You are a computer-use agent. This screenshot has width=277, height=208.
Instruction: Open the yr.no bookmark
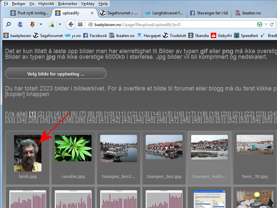tap(73, 36)
